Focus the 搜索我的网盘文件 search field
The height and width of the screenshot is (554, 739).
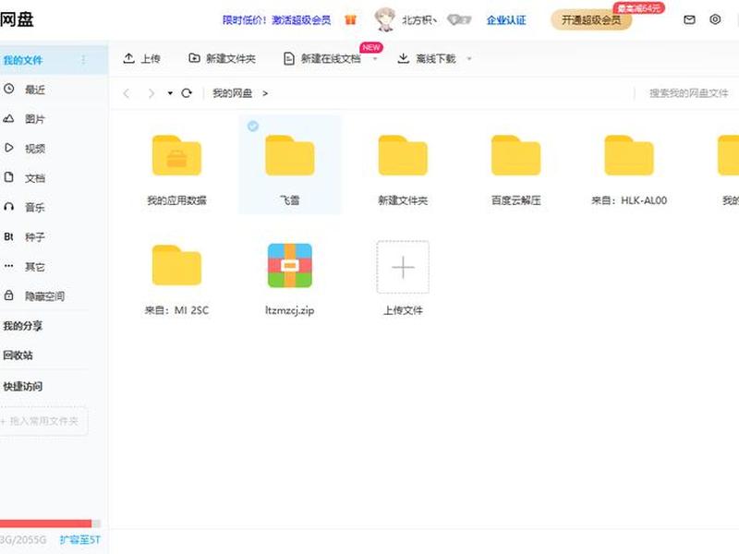[x=688, y=93]
